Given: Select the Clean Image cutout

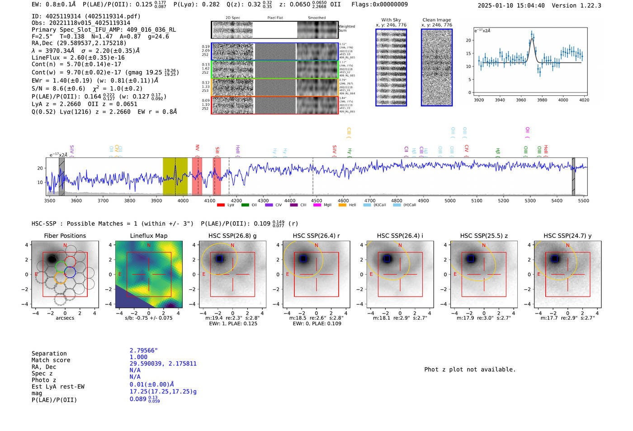Looking at the screenshot, I should click(x=437, y=67).
